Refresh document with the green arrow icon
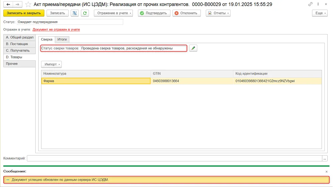 click(85, 13)
